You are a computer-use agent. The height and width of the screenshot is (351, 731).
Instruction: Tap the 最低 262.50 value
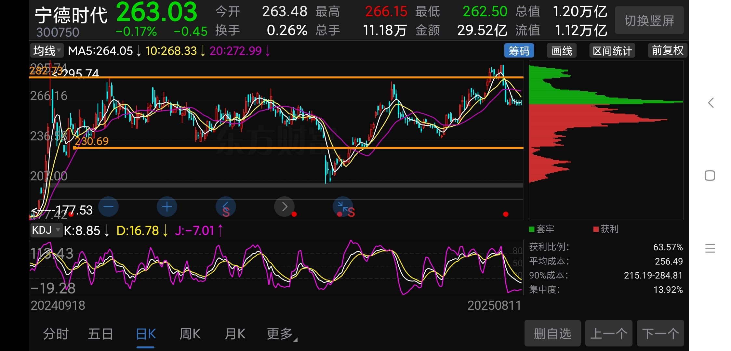pyautogui.click(x=485, y=12)
